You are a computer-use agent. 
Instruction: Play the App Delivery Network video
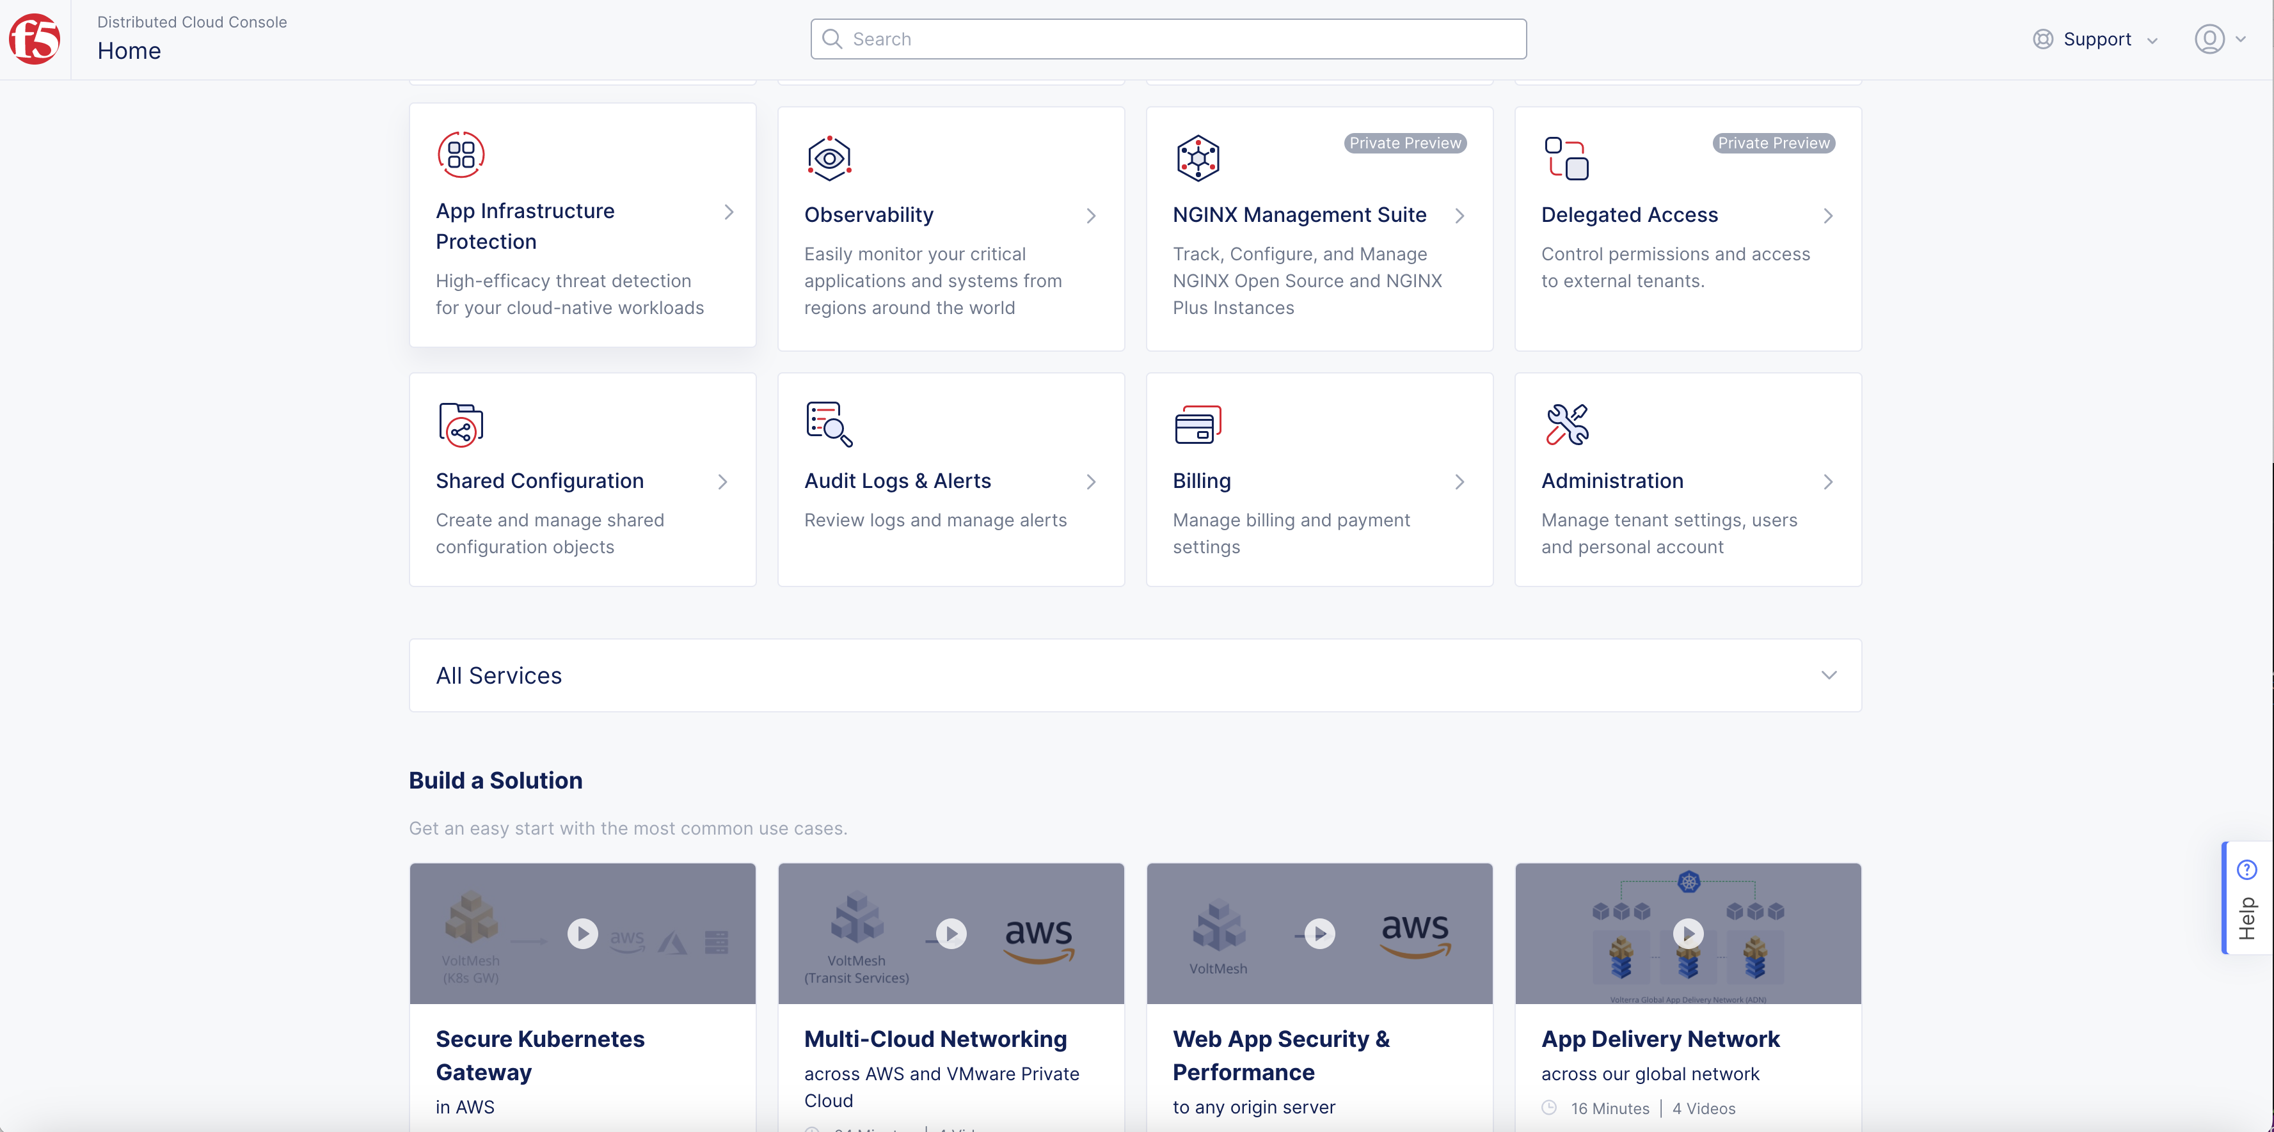click(x=1688, y=934)
